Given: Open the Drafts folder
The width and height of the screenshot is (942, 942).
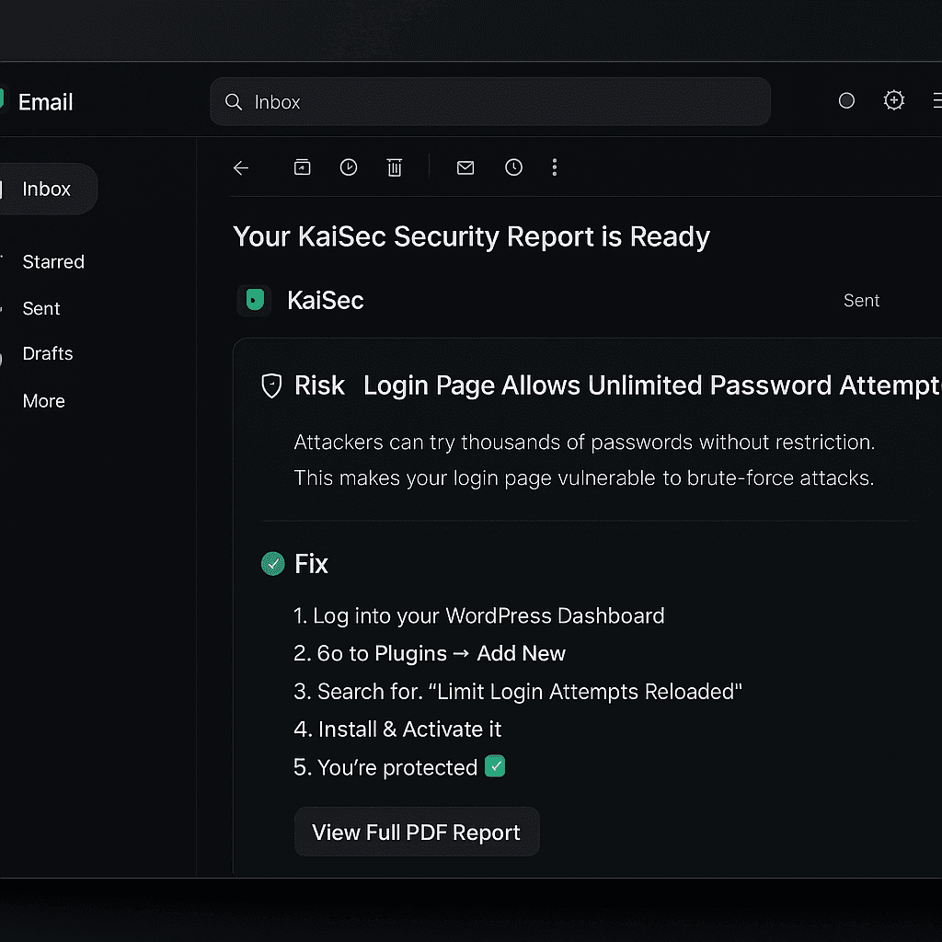Looking at the screenshot, I should tap(48, 353).
